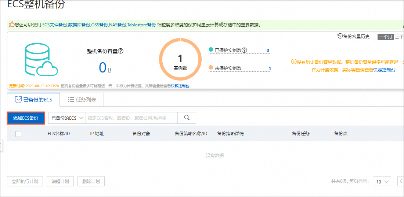Click the previous page arrow in pagination

coord(401,181)
